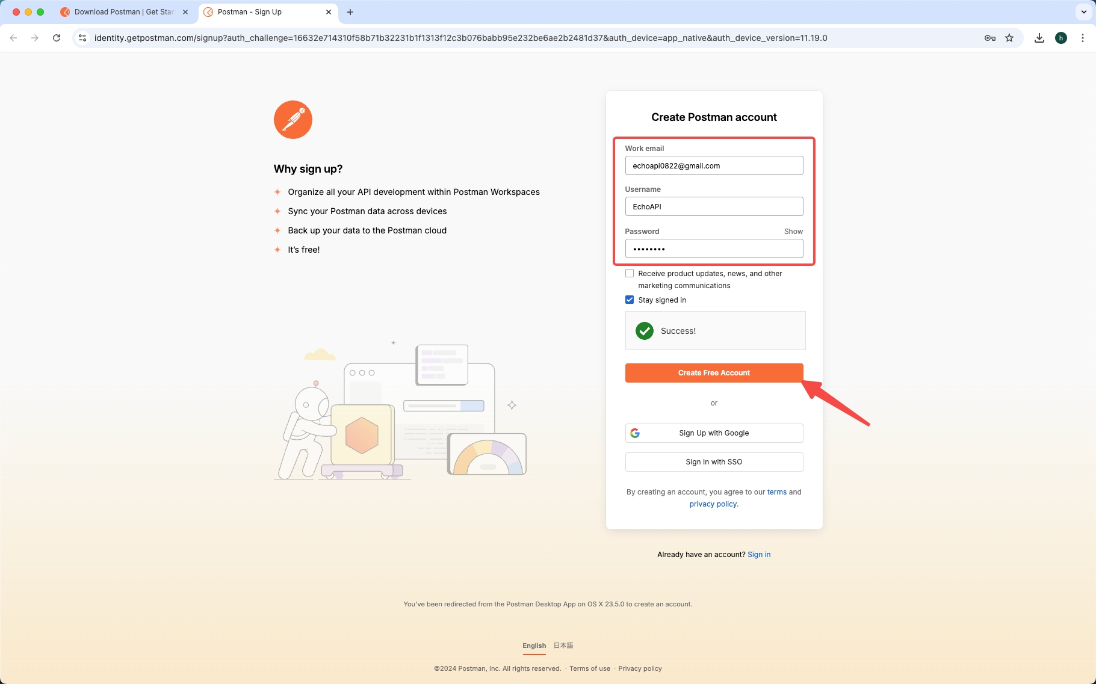
Task: Open footer Terms of use
Action: click(x=590, y=668)
